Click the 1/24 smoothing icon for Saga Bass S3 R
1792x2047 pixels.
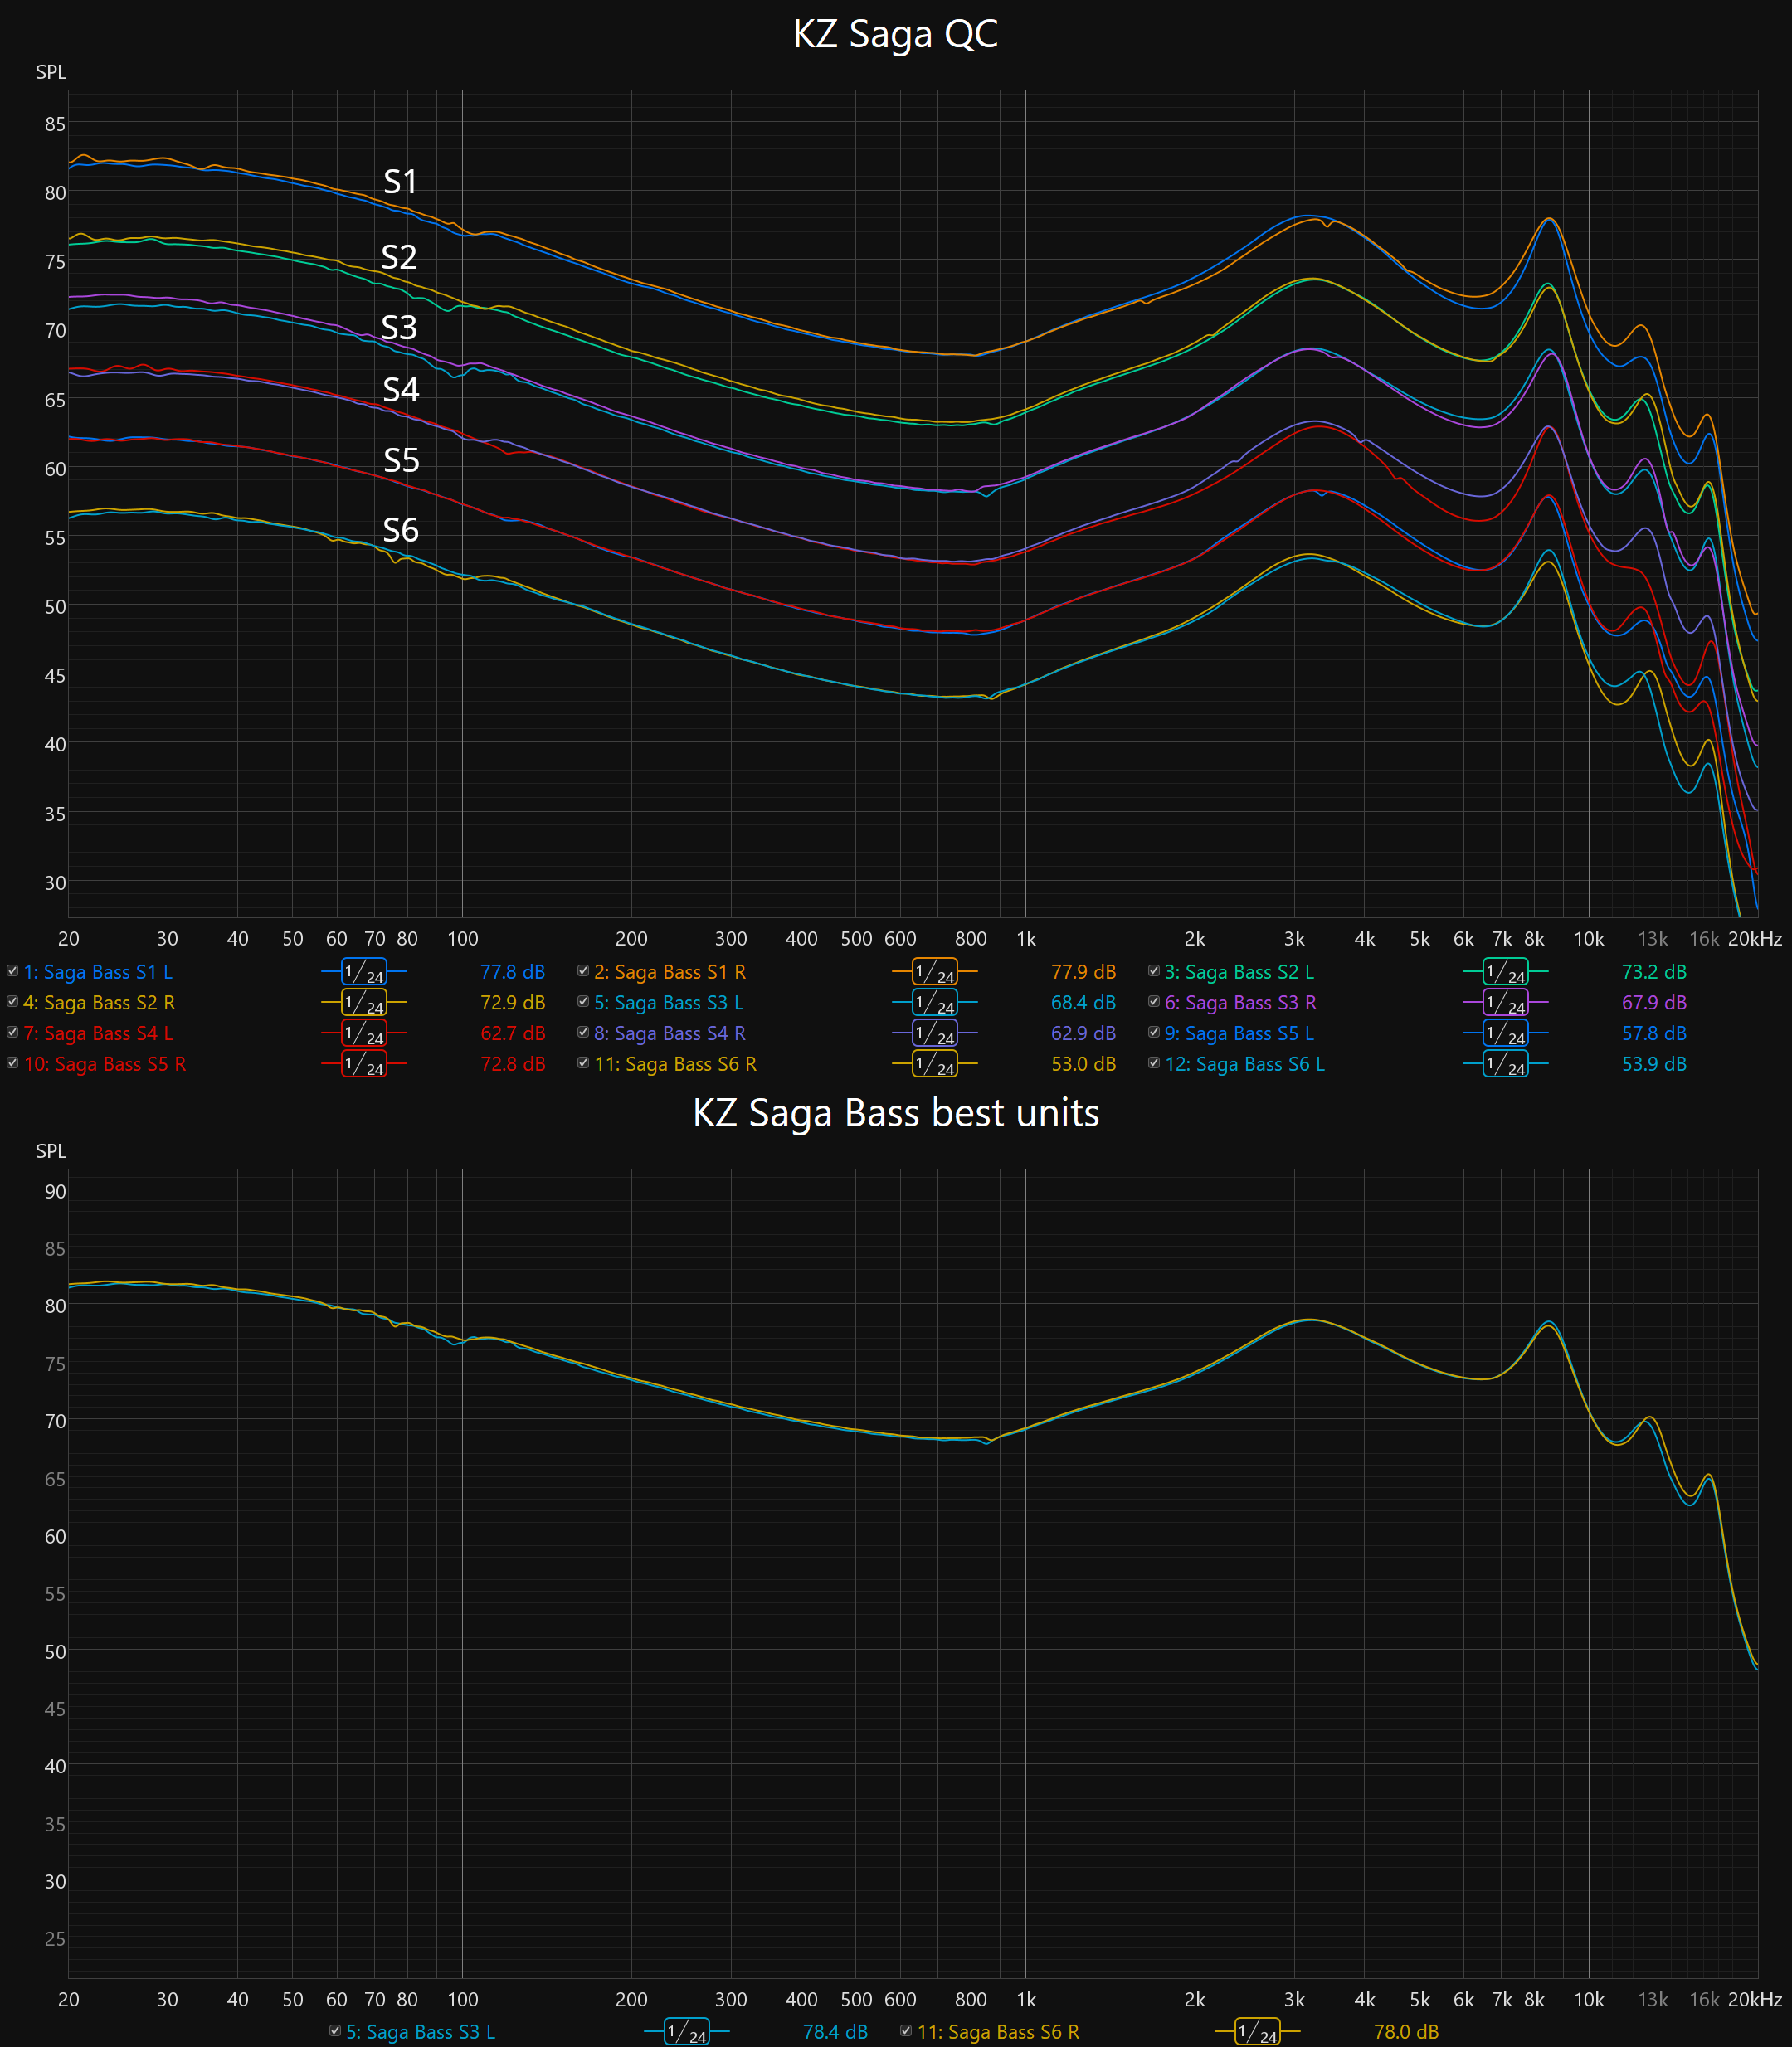pos(1505,1003)
